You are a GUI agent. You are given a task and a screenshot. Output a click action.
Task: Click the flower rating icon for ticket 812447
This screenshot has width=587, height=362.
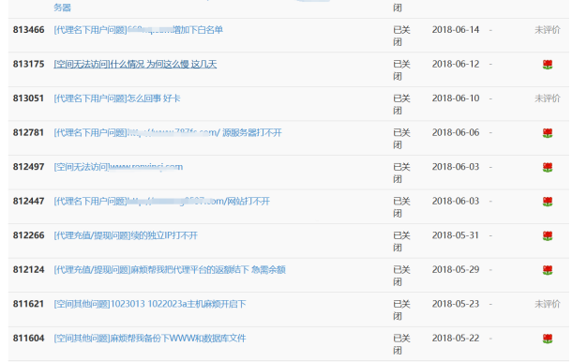(x=548, y=202)
